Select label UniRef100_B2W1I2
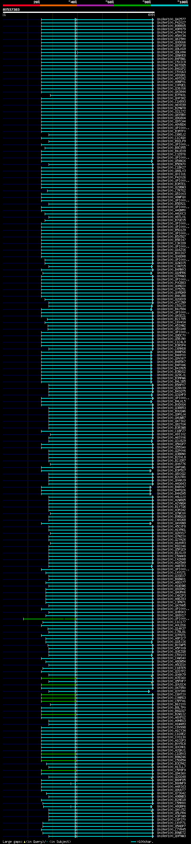The image size is (191, 844). pyautogui.click(x=171, y=714)
